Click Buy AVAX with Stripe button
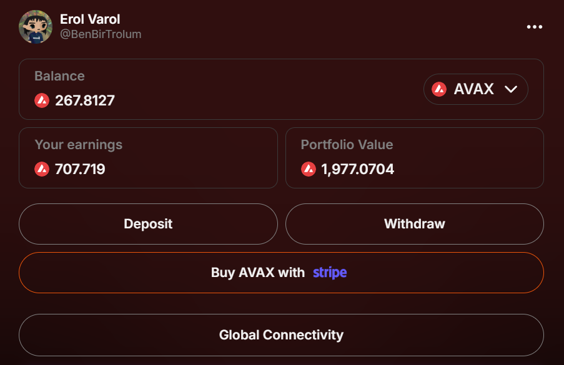The width and height of the screenshot is (564, 365). pos(281,273)
